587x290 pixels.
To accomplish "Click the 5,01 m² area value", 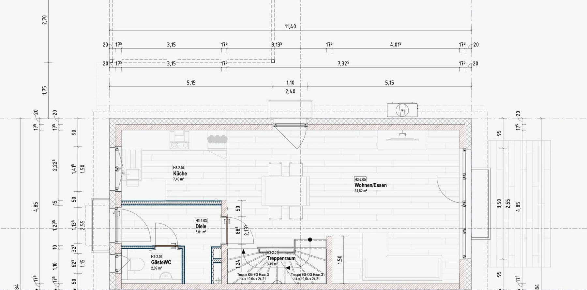I will pos(201,232).
